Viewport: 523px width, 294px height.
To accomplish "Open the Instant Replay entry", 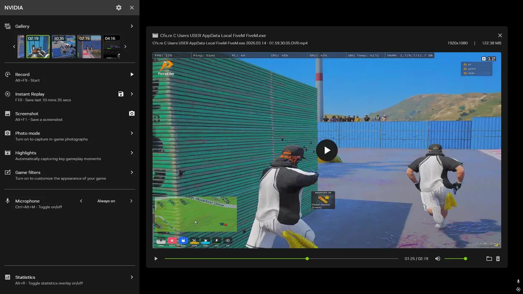I will pyautogui.click(x=69, y=97).
